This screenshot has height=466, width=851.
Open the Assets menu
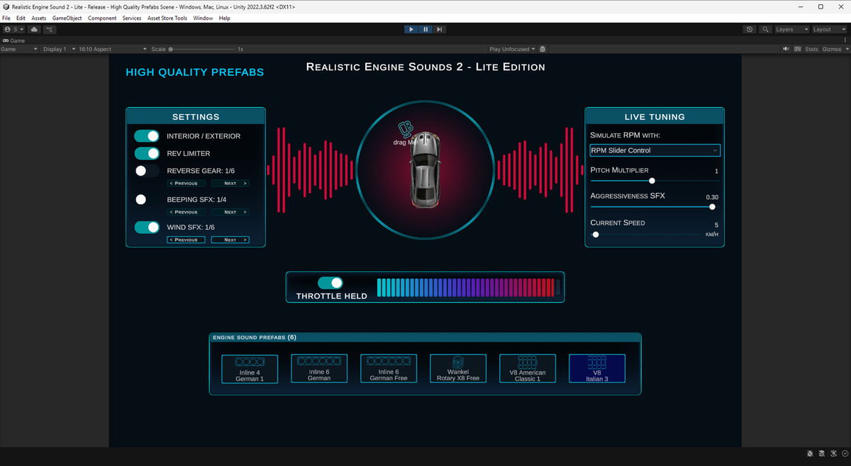coord(39,18)
